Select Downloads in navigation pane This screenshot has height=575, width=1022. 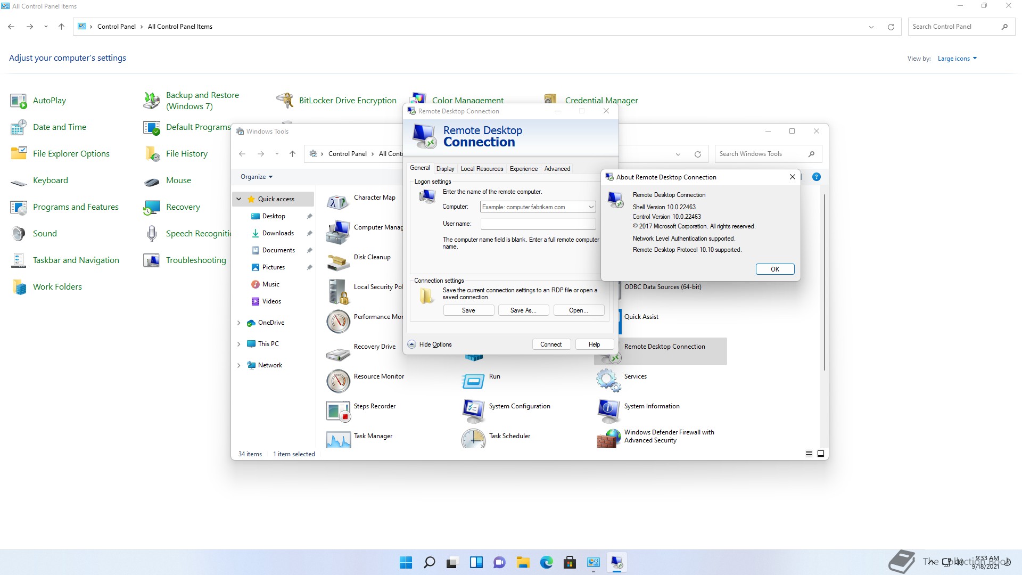pyautogui.click(x=278, y=233)
